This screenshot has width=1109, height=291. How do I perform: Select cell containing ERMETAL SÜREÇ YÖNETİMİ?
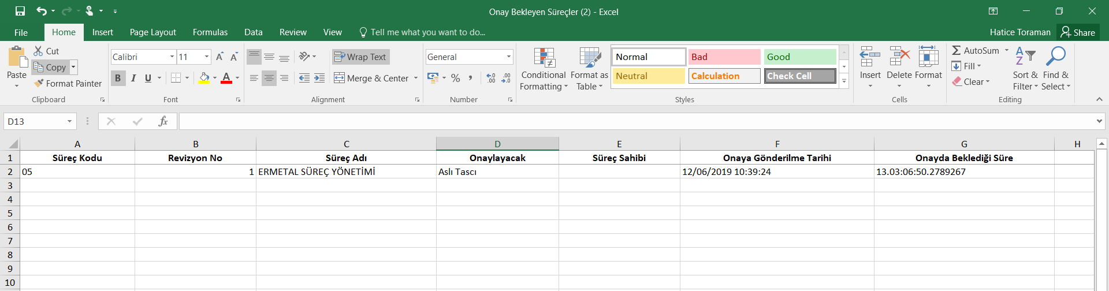[x=345, y=171]
